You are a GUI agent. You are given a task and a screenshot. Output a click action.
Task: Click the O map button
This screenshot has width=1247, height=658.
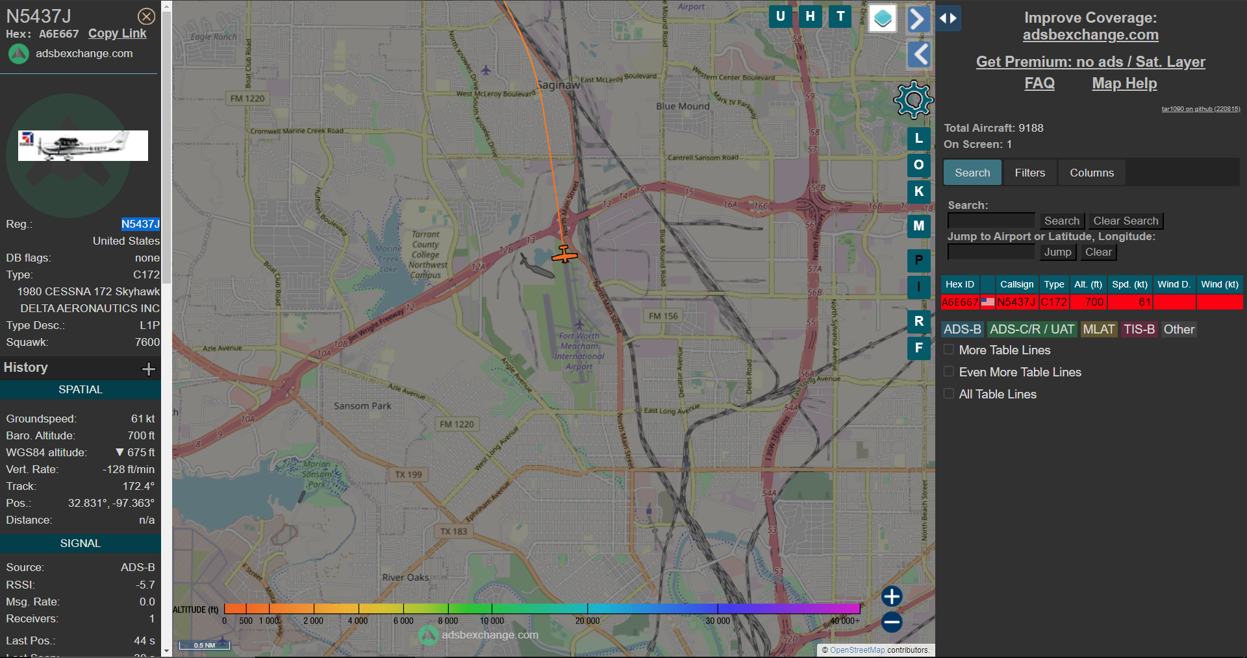[918, 165]
